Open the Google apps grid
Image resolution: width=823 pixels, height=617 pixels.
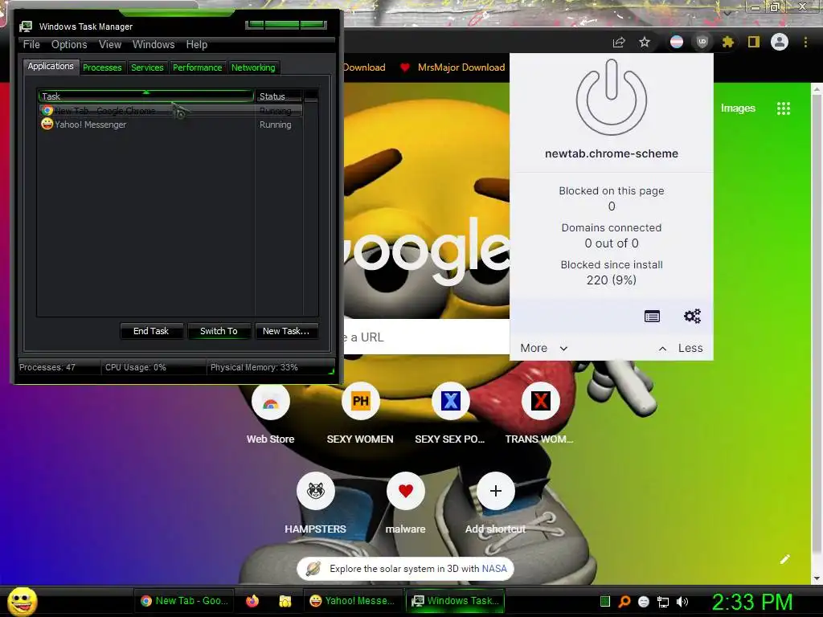coord(783,108)
